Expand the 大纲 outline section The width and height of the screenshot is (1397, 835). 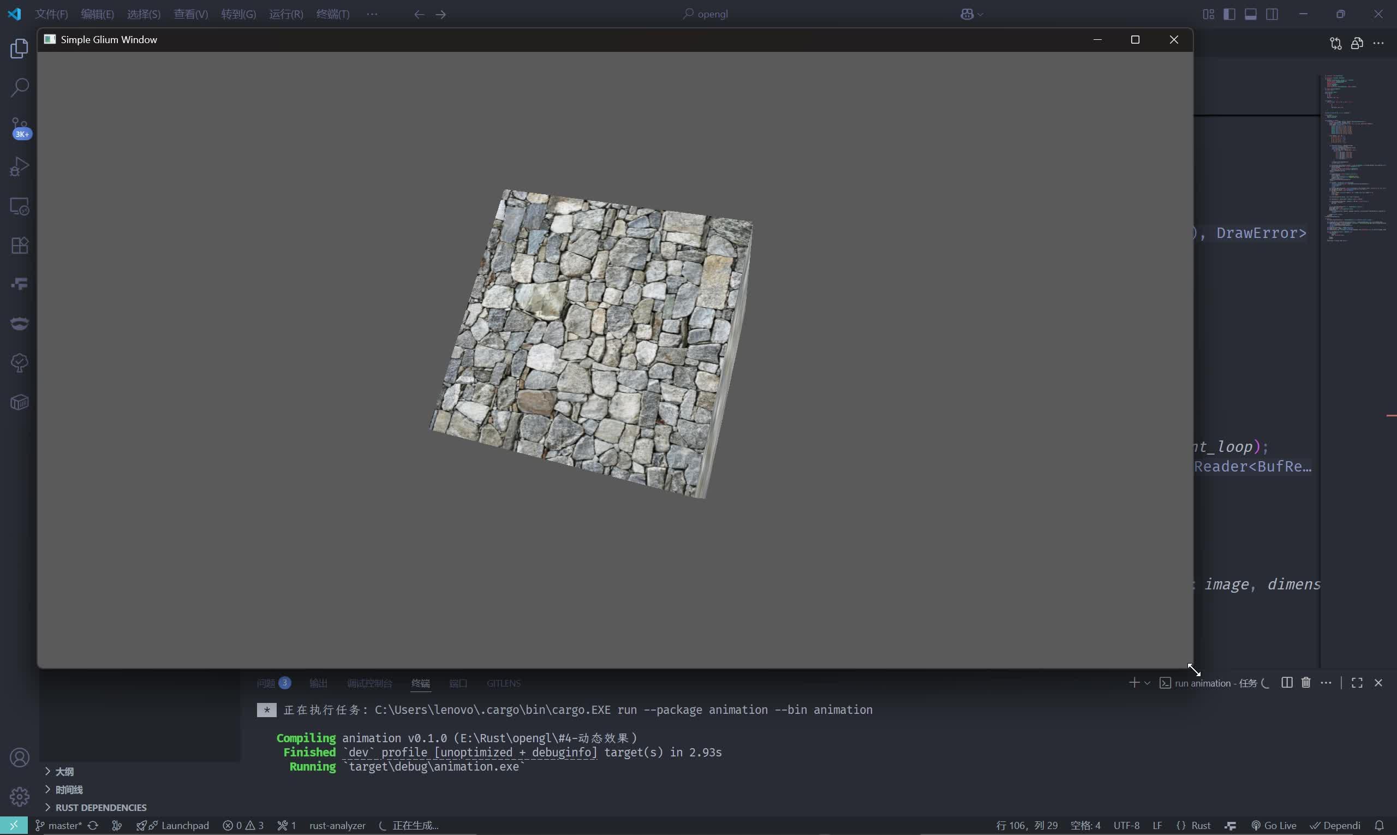click(x=64, y=771)
